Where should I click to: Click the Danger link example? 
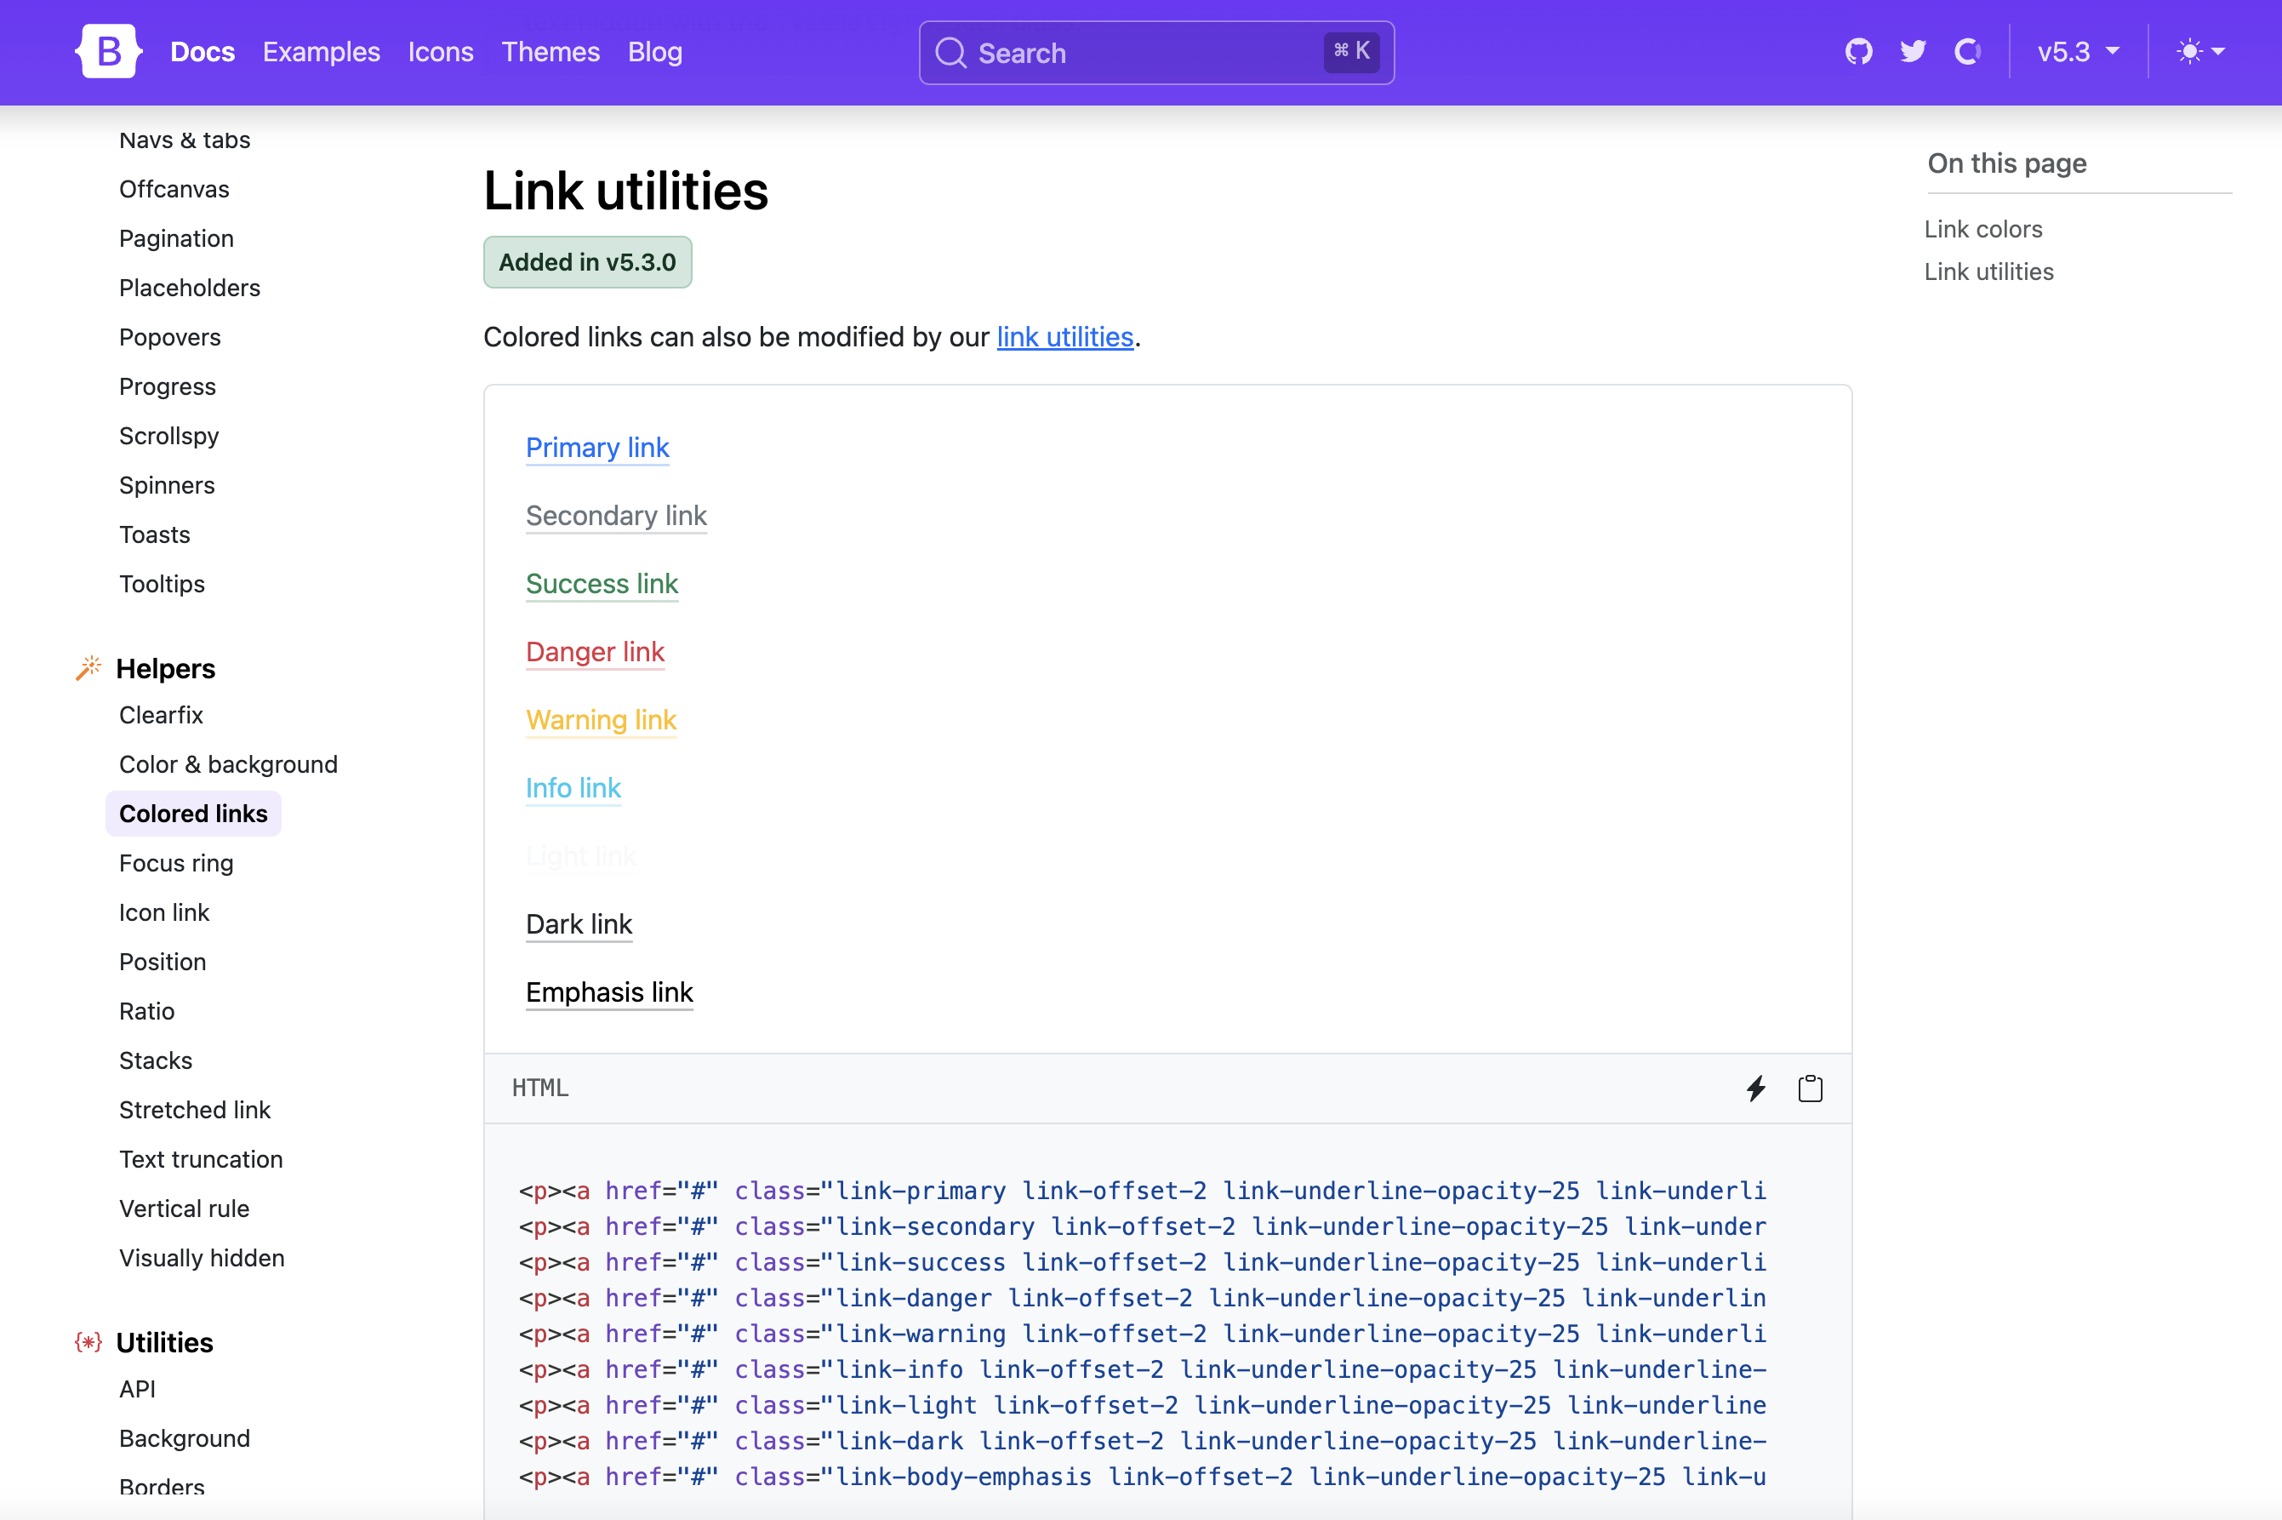pyautogui.click(x=594, y=651)
